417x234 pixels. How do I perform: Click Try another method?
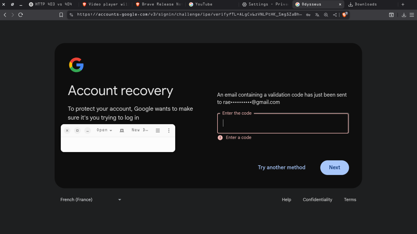click(282, 167)
